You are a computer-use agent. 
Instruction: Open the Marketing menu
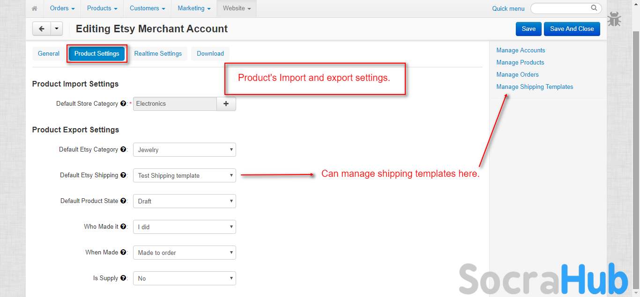194,8
